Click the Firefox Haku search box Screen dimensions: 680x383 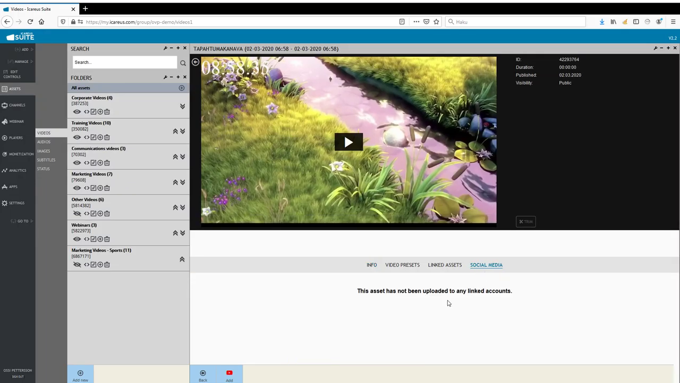click(515, 22)
